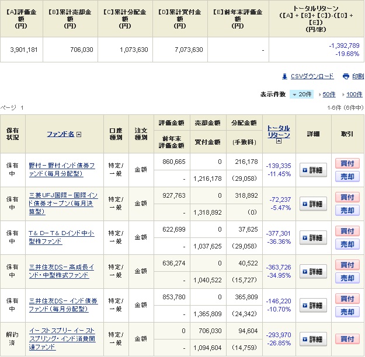Sort by トータルリターン column header

point(278,131)
